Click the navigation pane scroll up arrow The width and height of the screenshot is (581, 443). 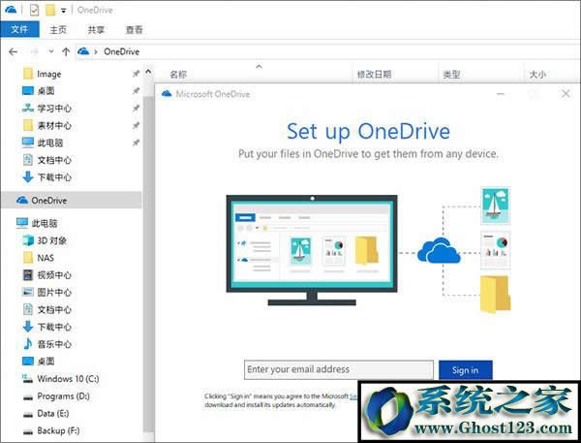148,71
